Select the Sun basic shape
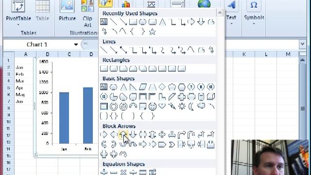This screenshot has height=175, width=311. point(182,106)
